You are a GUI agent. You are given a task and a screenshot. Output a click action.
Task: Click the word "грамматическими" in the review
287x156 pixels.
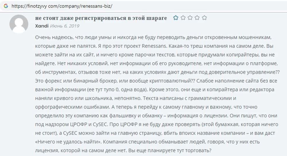213,98
